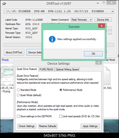119x138 pixels.
Task: Open the PNG screenshot thumbnail on desktop
Action: [7, 76]
